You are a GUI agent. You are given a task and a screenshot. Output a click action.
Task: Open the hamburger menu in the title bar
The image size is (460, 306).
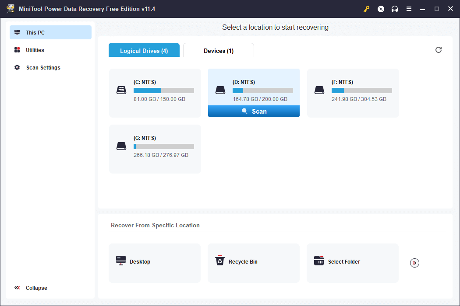click(x=409, y=8)
